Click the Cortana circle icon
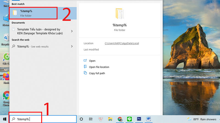The width and height of the screenshot is (220, 123). tap(81, 119)
